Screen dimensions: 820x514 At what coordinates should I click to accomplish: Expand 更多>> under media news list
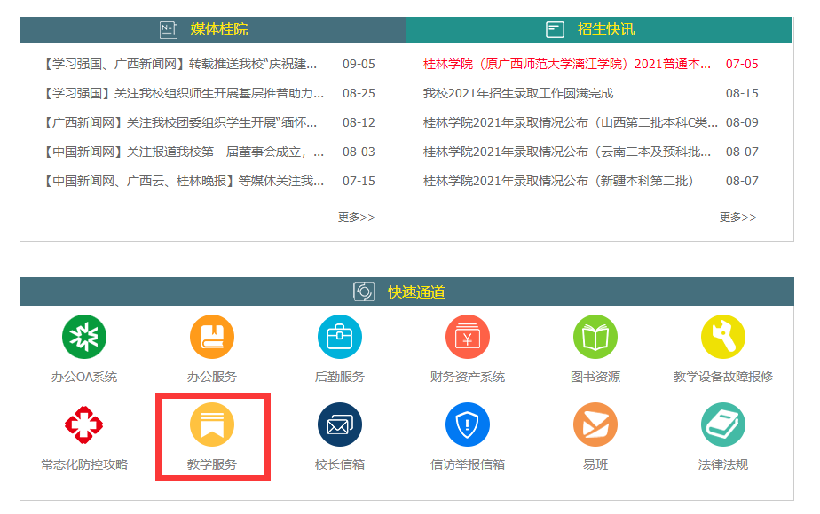click(x=356, y=217)
